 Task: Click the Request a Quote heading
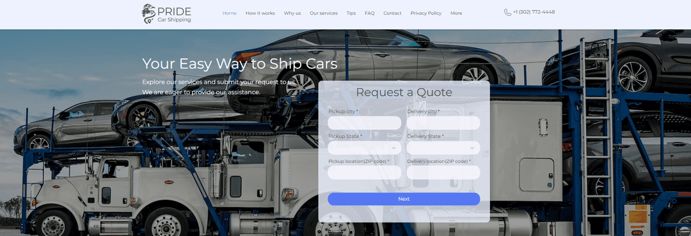[x=404, y=92]
